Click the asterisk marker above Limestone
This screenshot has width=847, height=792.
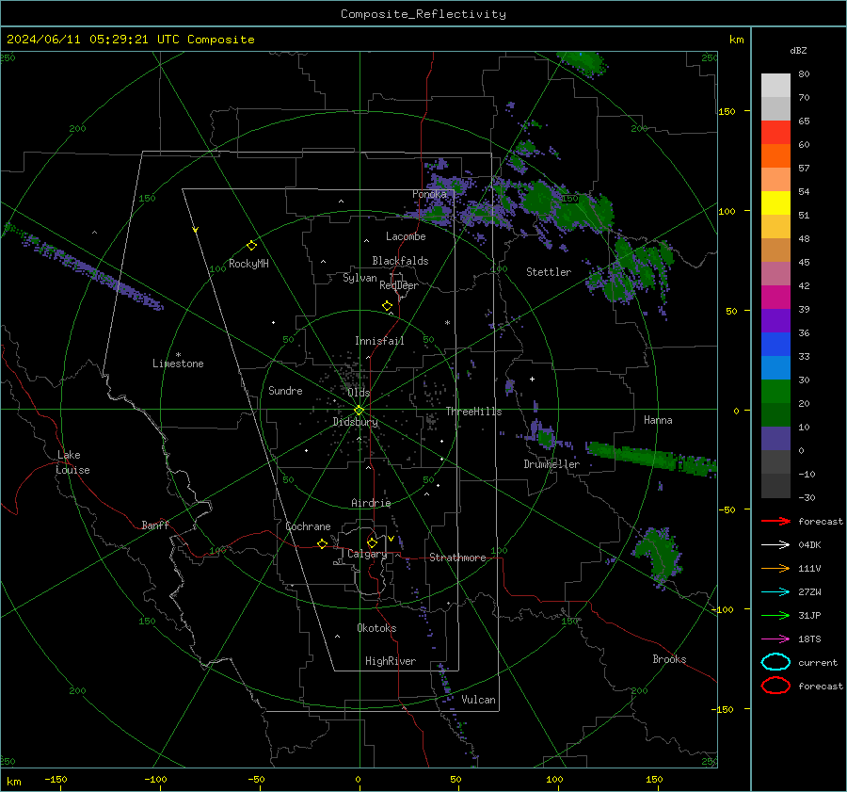[178, 355]
